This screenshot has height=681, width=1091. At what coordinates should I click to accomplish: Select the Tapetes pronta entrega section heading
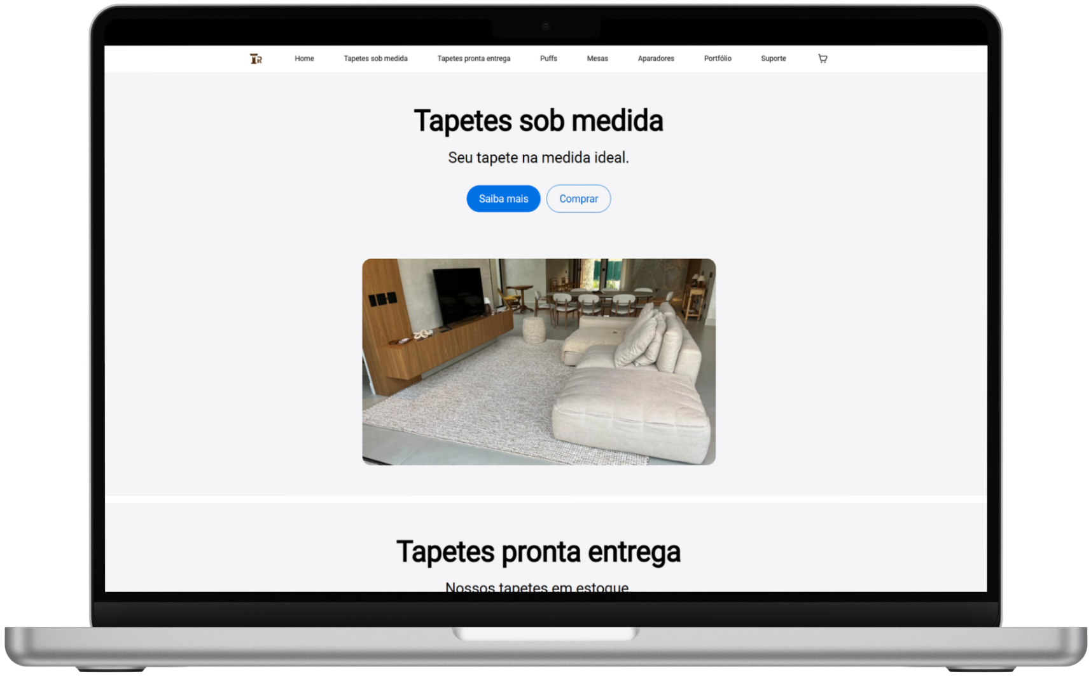[539, 551]
